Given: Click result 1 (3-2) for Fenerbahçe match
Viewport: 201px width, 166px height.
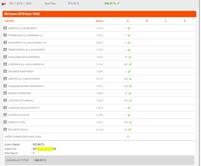Looking at the screenshot, I should tap(100, 35).
